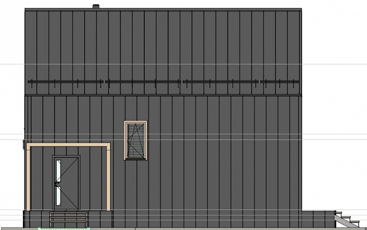Select the entry door under the porch
The image size is (367, 230).
click(x=66, y=183)
